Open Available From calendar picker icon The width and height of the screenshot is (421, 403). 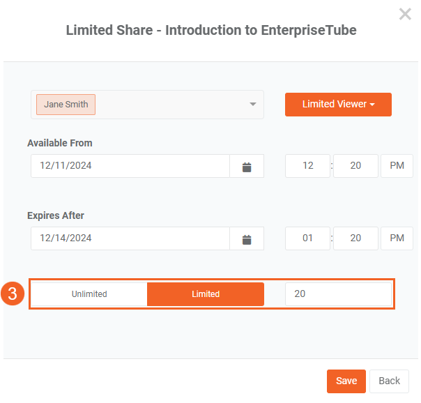coord(247,166)
